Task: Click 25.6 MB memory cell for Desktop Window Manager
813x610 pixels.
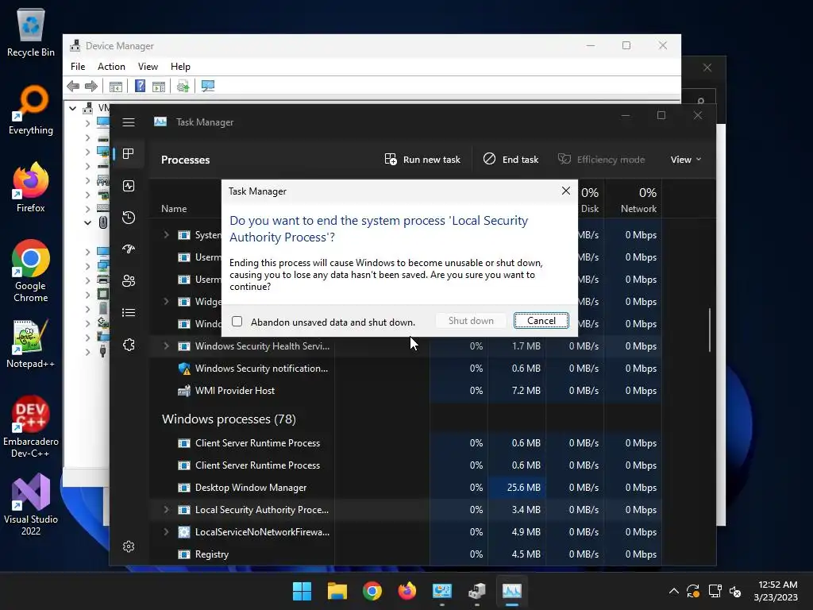Action: [x=517, y=488]
